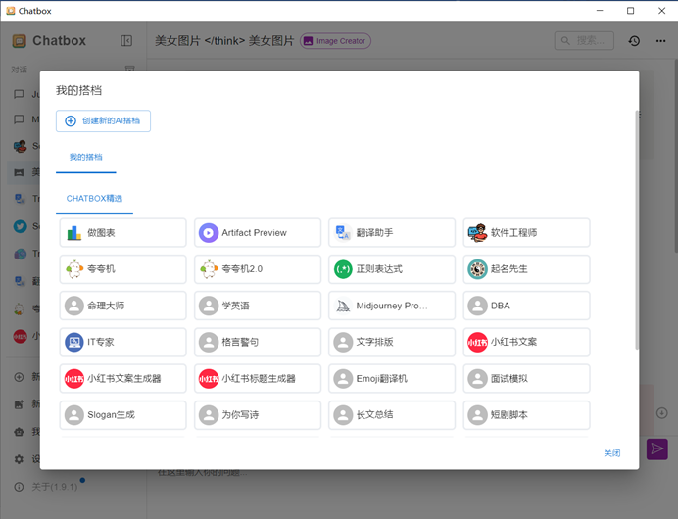Switch to the 我的搭档 tab
This screenshot has width=678, height=519.
(85, 157)
